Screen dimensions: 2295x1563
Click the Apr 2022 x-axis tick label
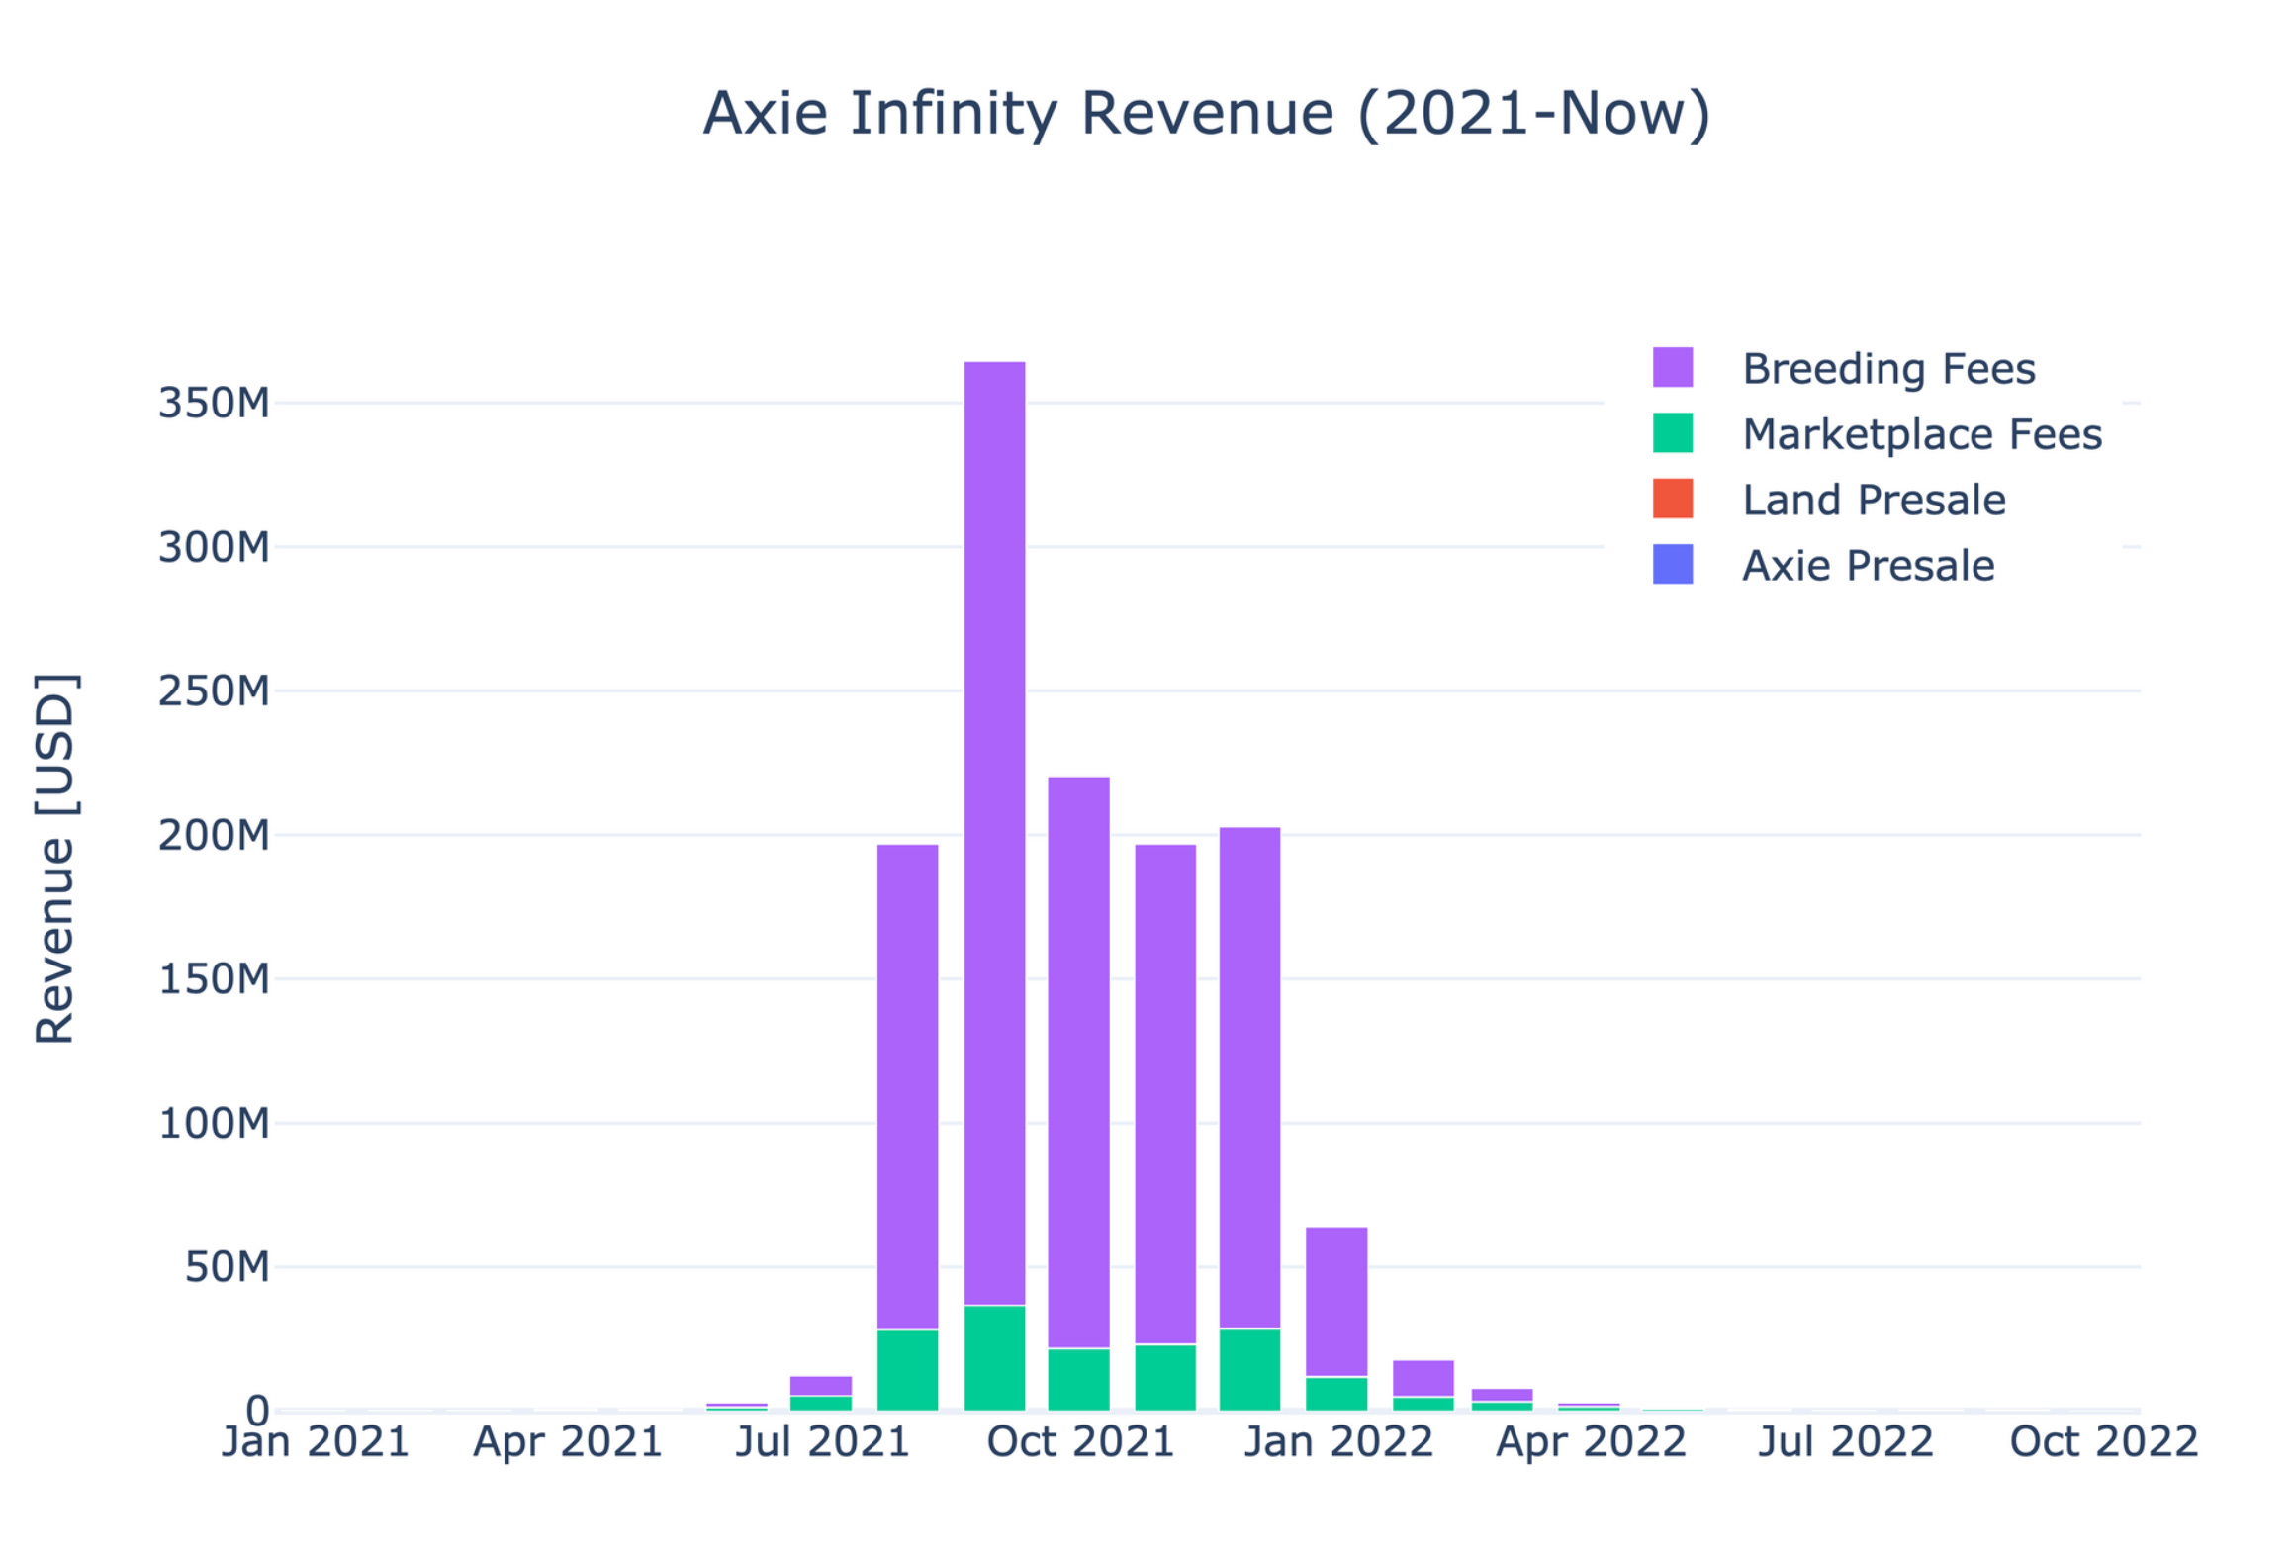[x=1590, y=1442]
